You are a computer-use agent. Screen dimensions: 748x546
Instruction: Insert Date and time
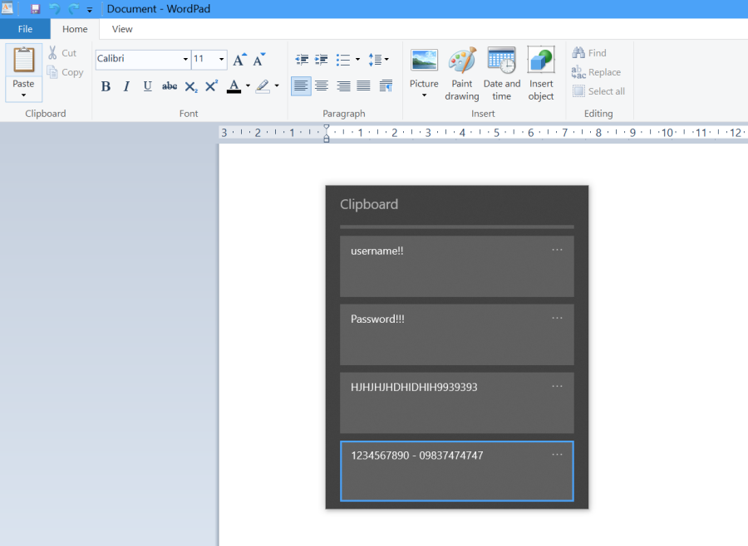coord(501,61)
